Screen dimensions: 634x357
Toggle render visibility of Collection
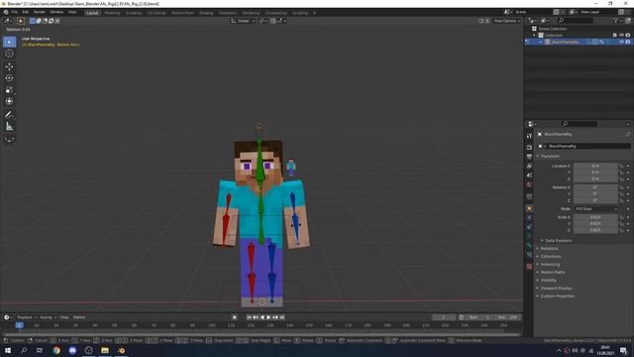click(628, 36)
